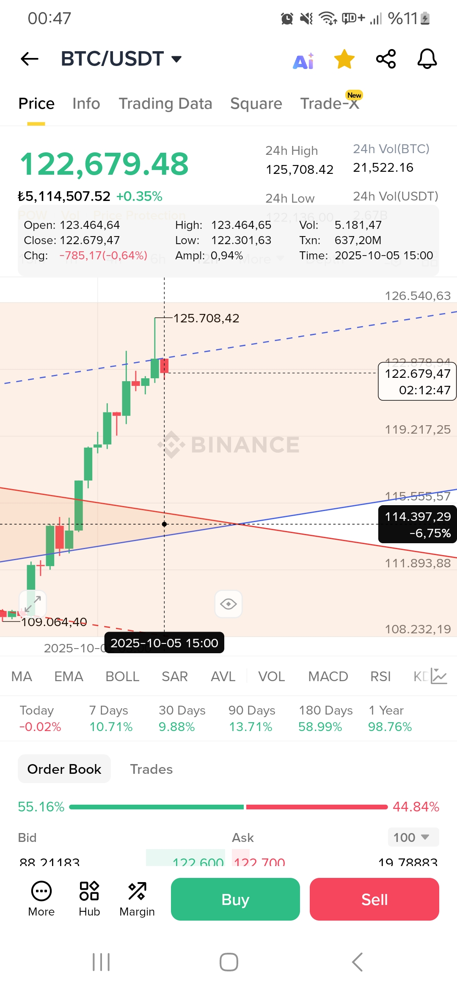Toggle chart drawings visibility eye icon
This screenshot has width=457, height=990.
pyautogui.click(x=228, y=604)
